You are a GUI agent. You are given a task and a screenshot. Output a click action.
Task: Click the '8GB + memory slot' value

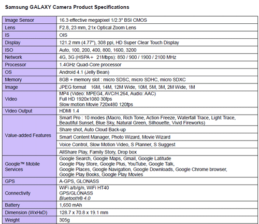pos(122,79)
